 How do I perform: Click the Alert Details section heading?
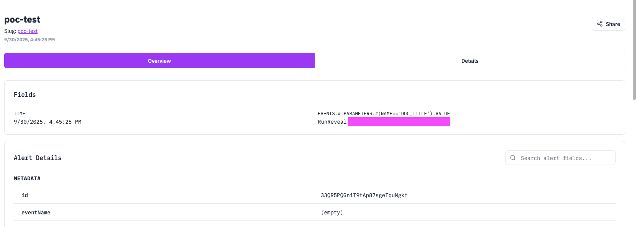click(38, 158)
